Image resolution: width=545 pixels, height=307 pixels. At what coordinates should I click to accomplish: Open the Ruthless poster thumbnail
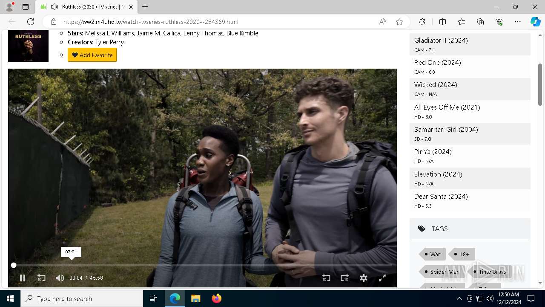[x=28, y=46]
